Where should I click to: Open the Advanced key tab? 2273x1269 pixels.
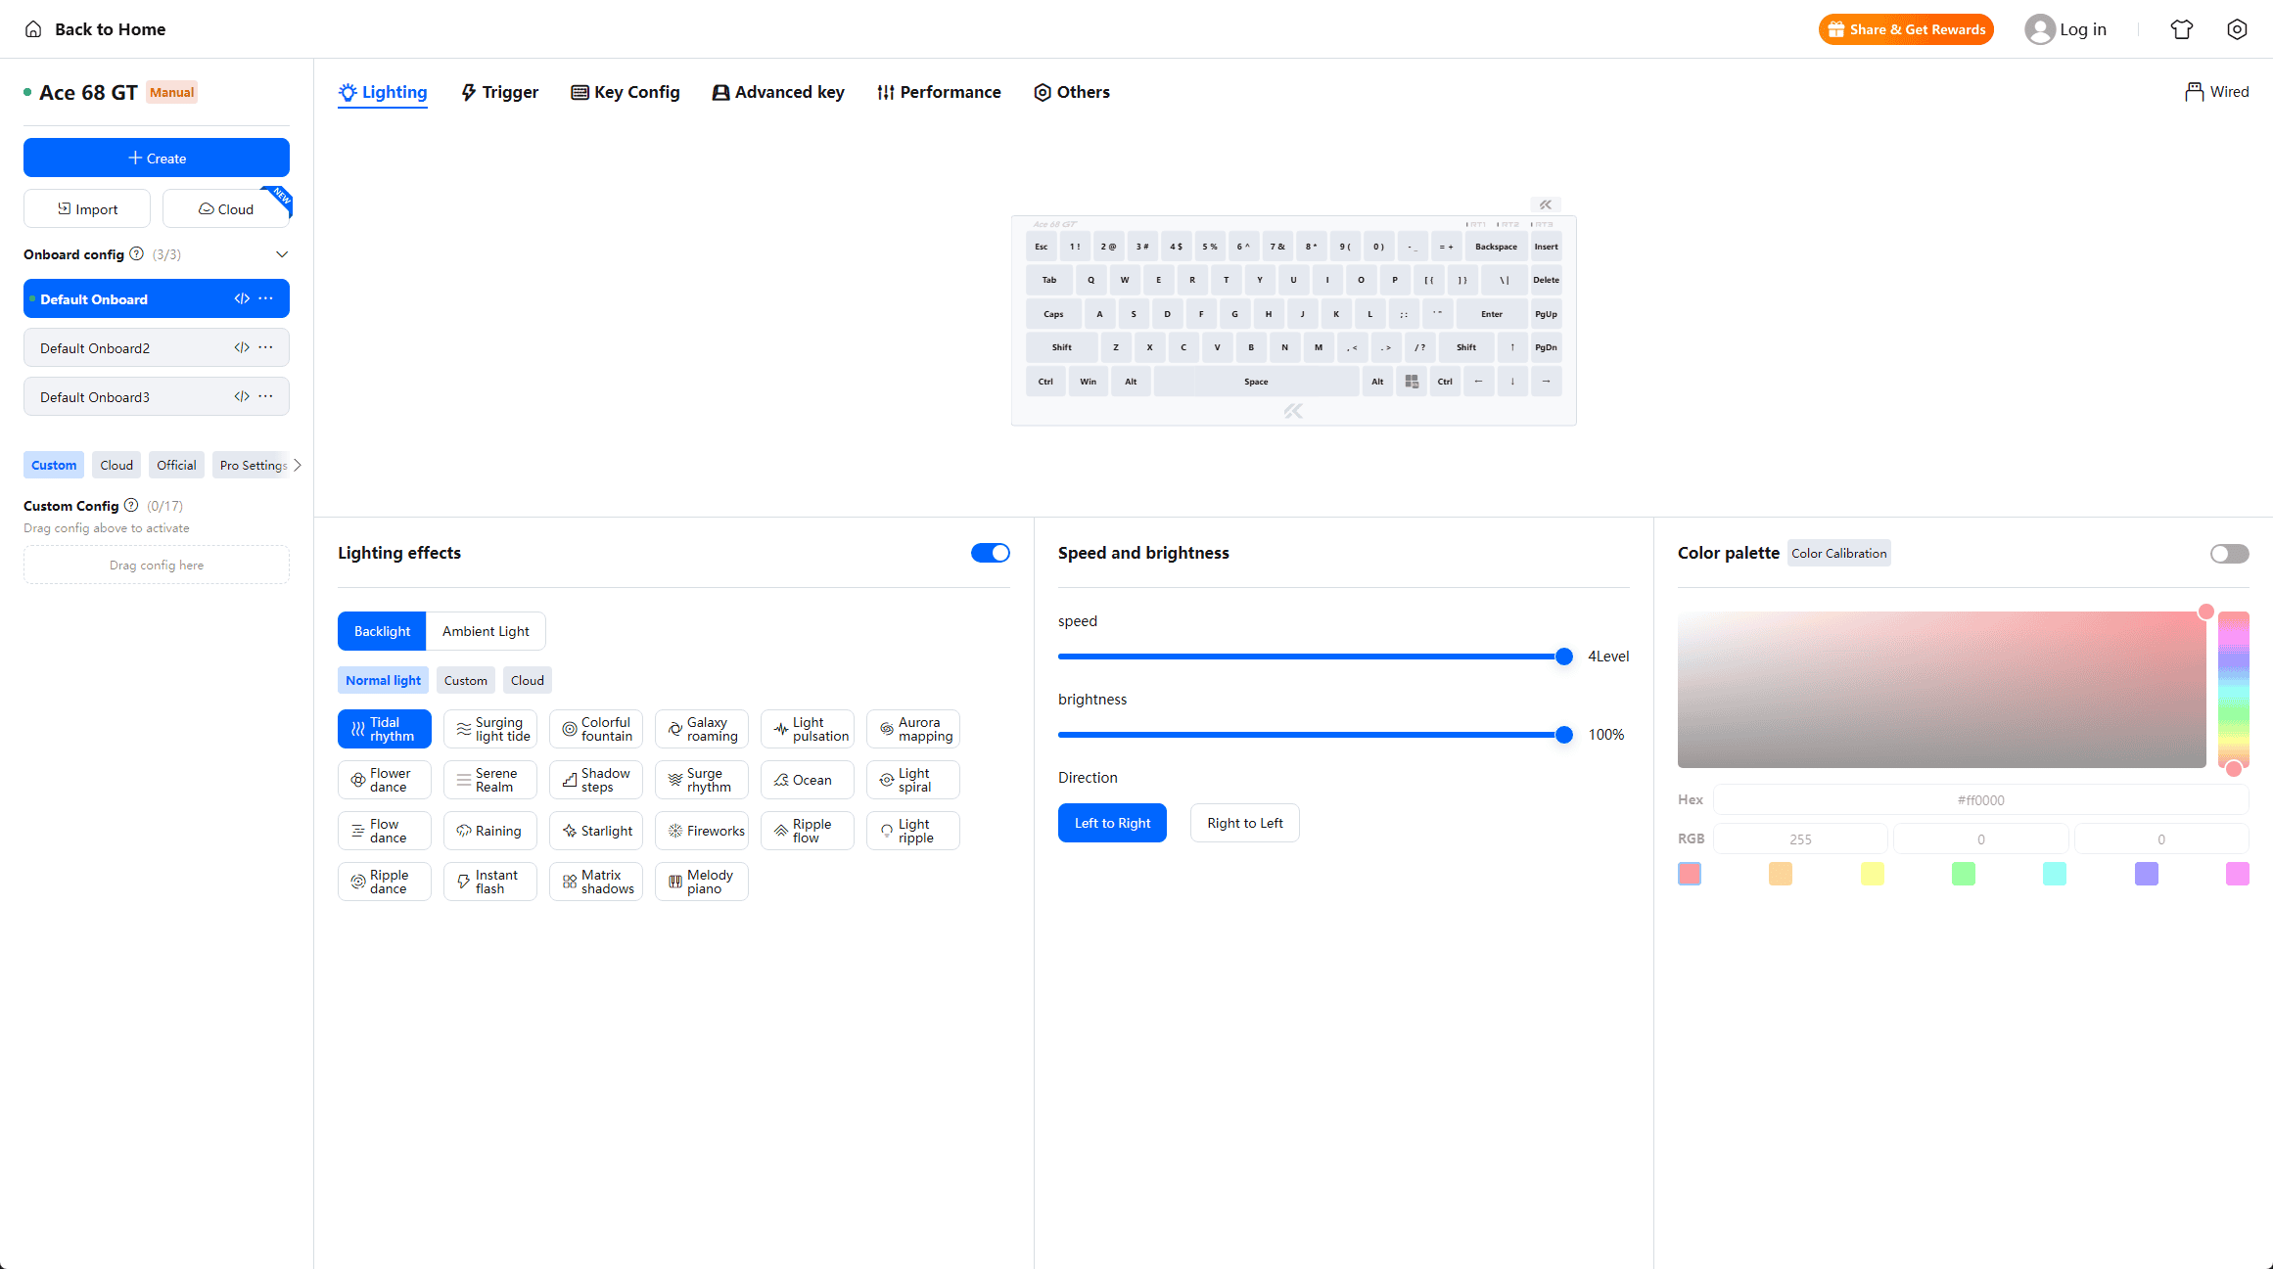pos(778,92)
